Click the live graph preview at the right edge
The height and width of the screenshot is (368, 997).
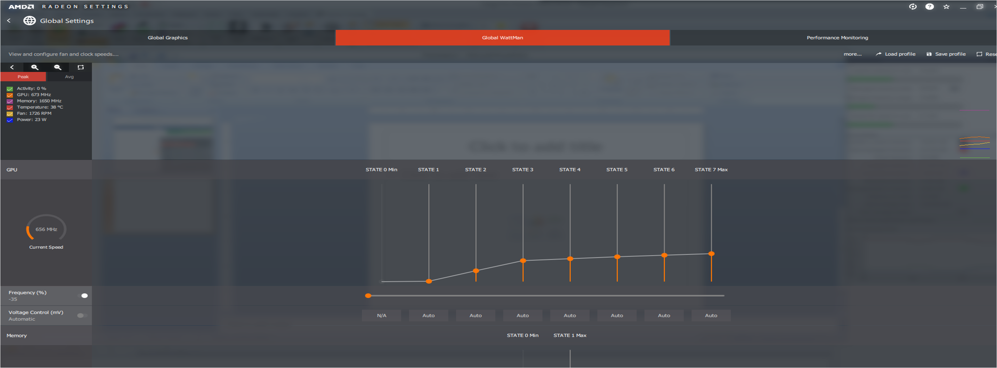tap(975, 134)
